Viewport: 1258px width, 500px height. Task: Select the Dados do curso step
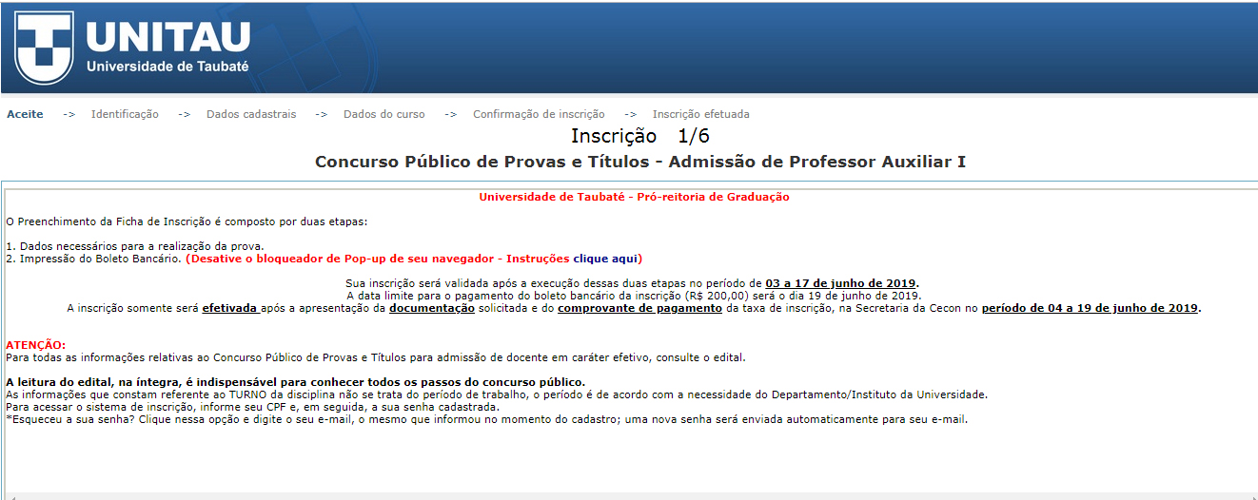pos(384,114)
